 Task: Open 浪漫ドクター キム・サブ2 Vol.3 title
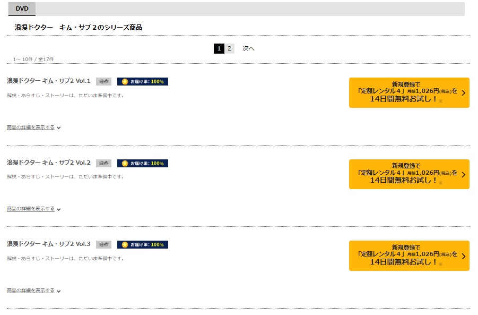[x=49, y=244]
